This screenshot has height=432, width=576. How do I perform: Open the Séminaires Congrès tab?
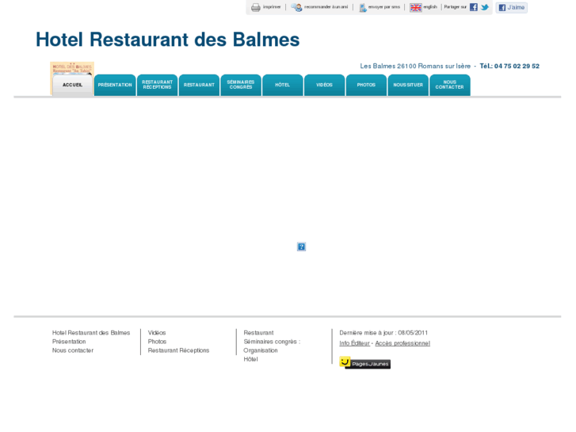241,85
